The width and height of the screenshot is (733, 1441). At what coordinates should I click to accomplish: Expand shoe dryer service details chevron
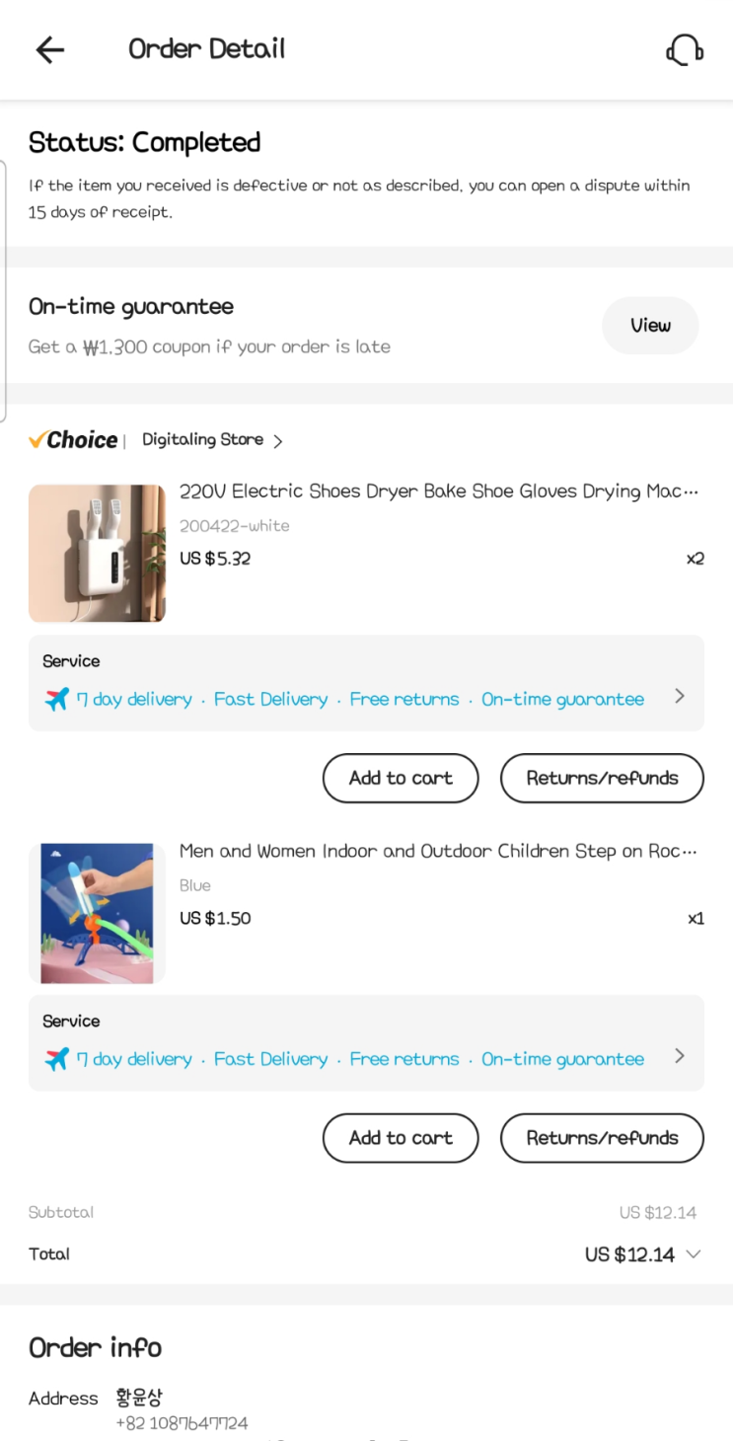680,697
